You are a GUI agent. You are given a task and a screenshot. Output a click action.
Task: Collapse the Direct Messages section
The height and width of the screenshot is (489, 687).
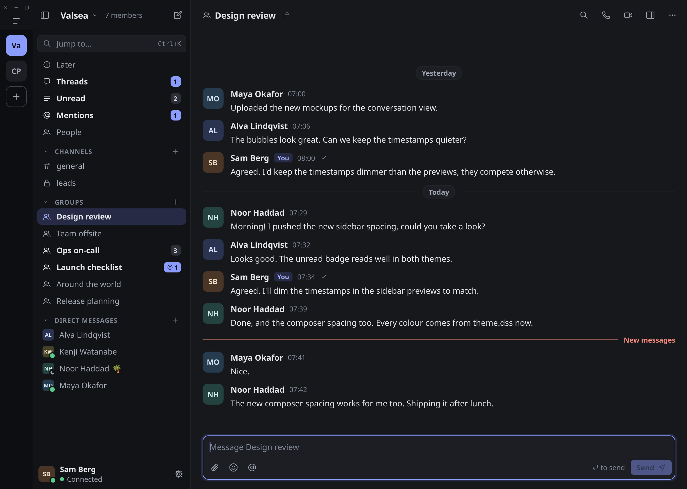[x=46, y=320]
